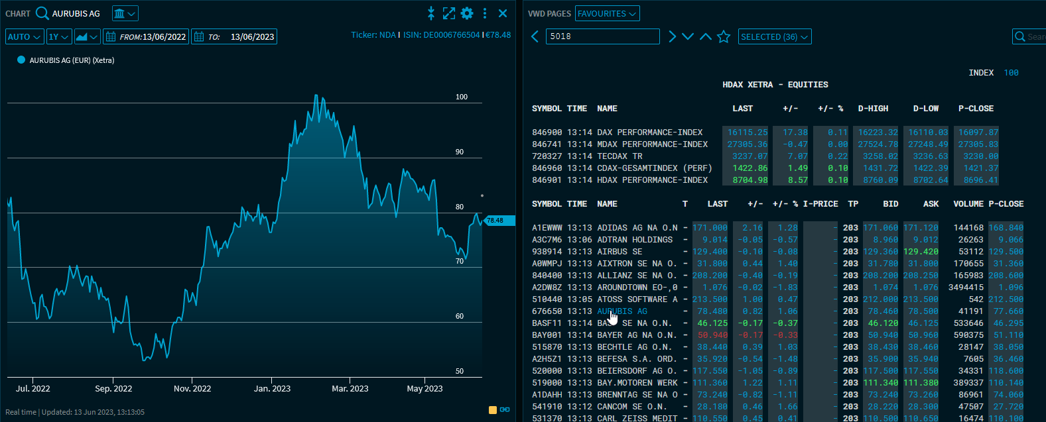The image size is (1046, 422).
Task: Open the chart settings gear
Action: click(x=467, y=13)
